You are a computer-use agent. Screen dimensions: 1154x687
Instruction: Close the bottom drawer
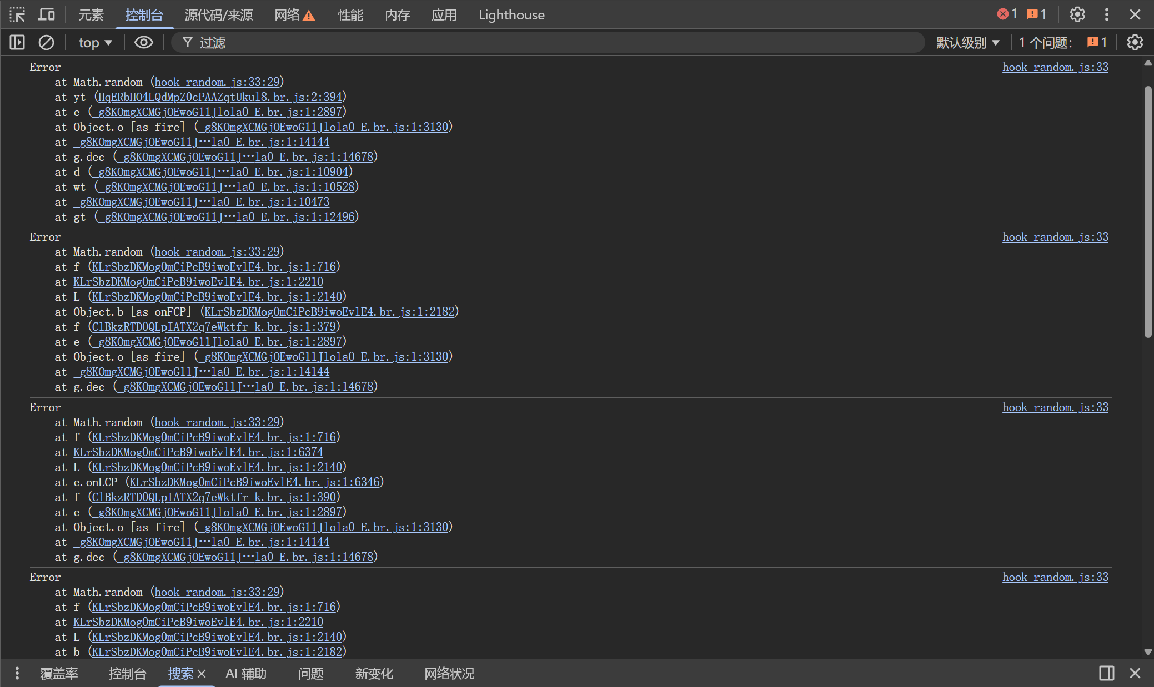click(x=1135, y=673)
